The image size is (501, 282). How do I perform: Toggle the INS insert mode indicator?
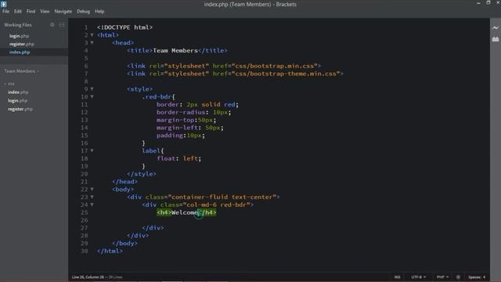point(397,277)
